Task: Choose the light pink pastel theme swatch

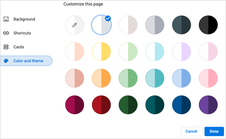Action: pos(208,52)
